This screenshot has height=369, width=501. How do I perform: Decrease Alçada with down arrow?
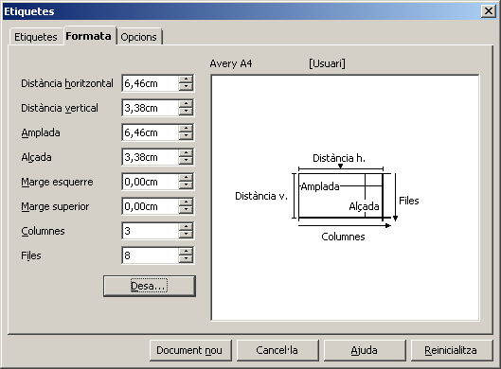(186, 161)
